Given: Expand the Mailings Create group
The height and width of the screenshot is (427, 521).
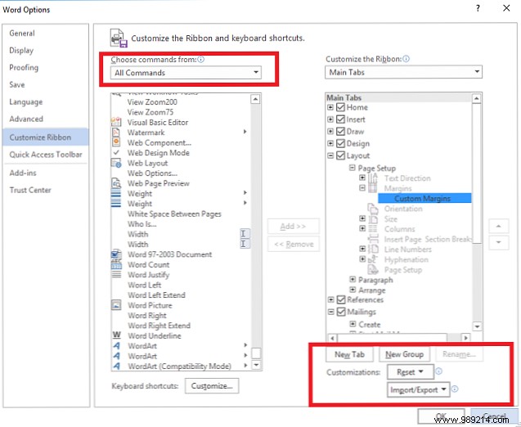Looking at the screenshot, I should 353,324.
